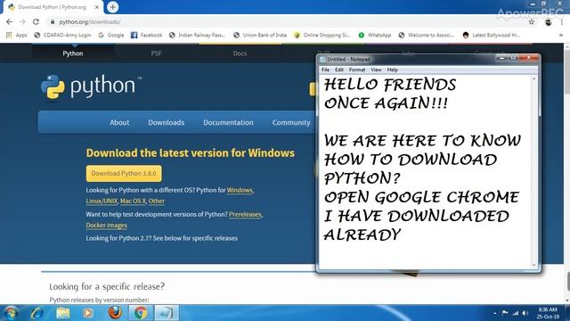Image resolution: width=570 pixels, height=321 pixels.
Task: Follow the Other platforms link
Action: [157, 201]
